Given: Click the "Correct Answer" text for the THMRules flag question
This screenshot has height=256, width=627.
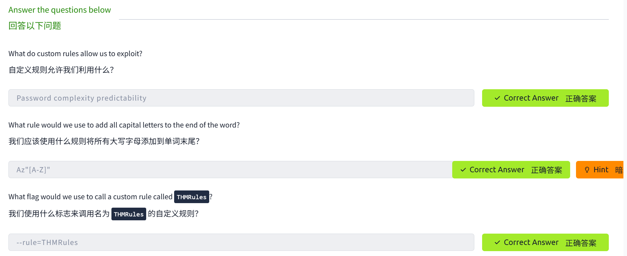Looking at the screenshot, I should tap(531, 242).
